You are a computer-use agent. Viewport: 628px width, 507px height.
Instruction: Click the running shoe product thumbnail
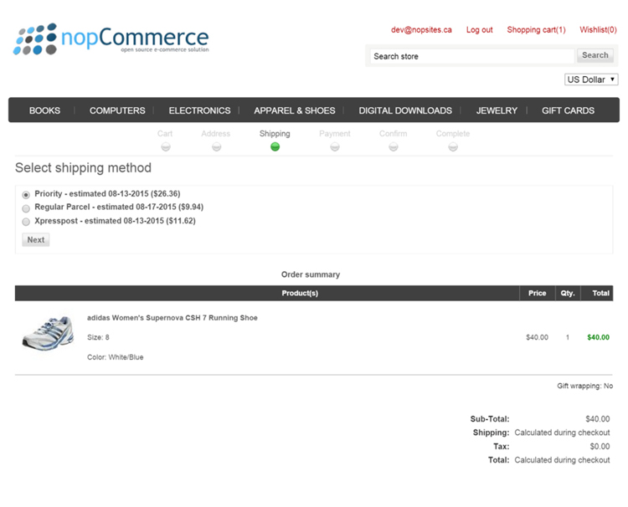[48, 333]
